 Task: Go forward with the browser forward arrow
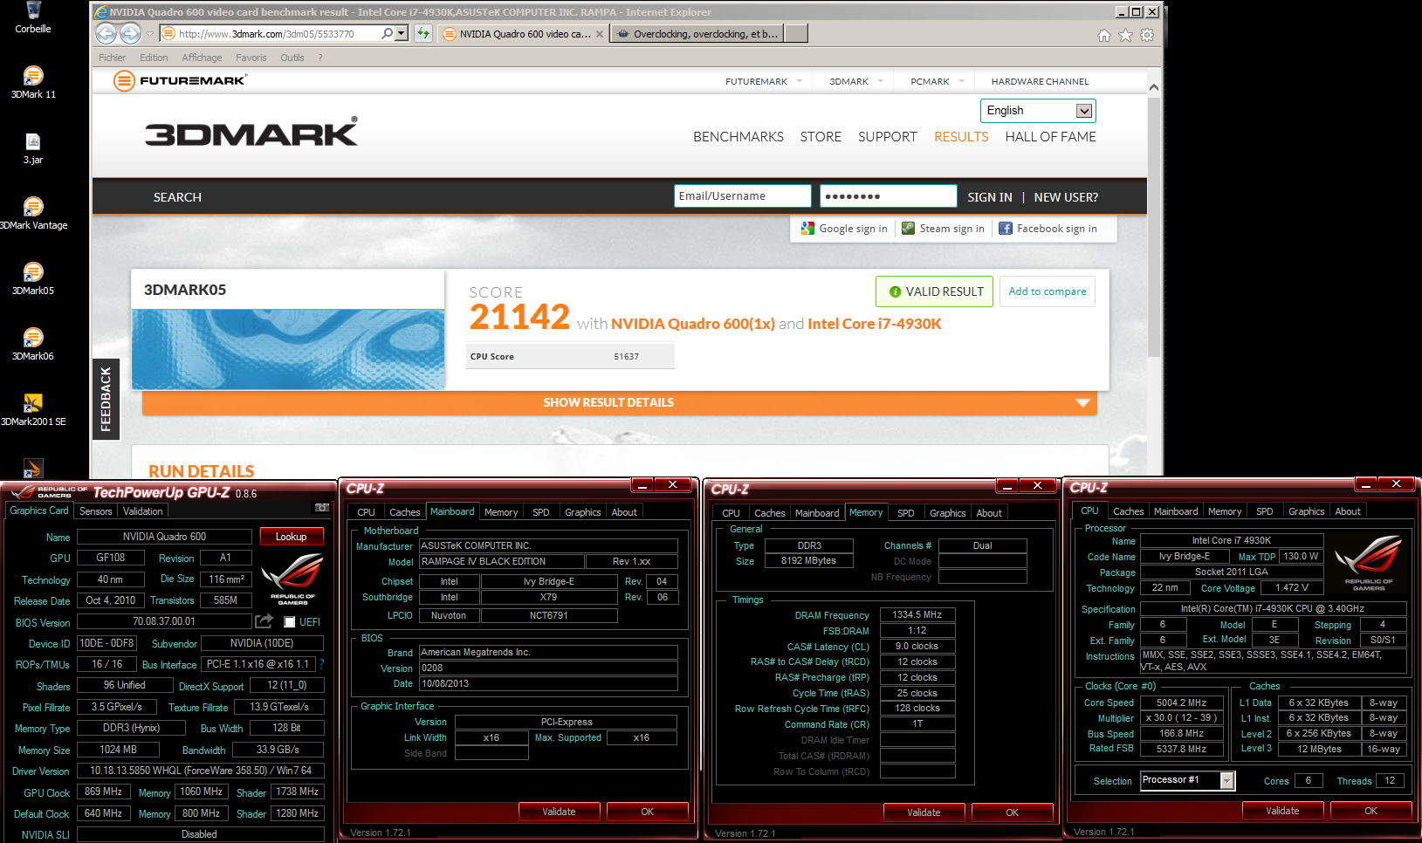pyautogui.click(x=130, y=34)
